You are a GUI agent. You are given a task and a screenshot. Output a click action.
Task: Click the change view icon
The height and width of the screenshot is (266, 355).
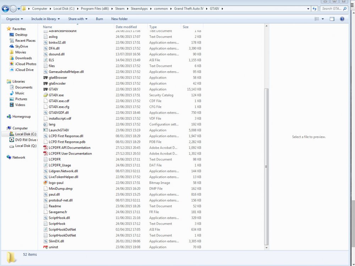[x=317, y=19]
